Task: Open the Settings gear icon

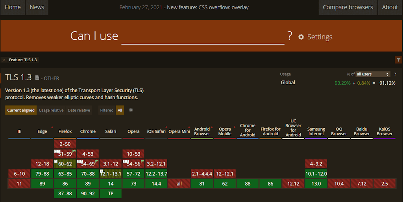Action: coord(301,37)
